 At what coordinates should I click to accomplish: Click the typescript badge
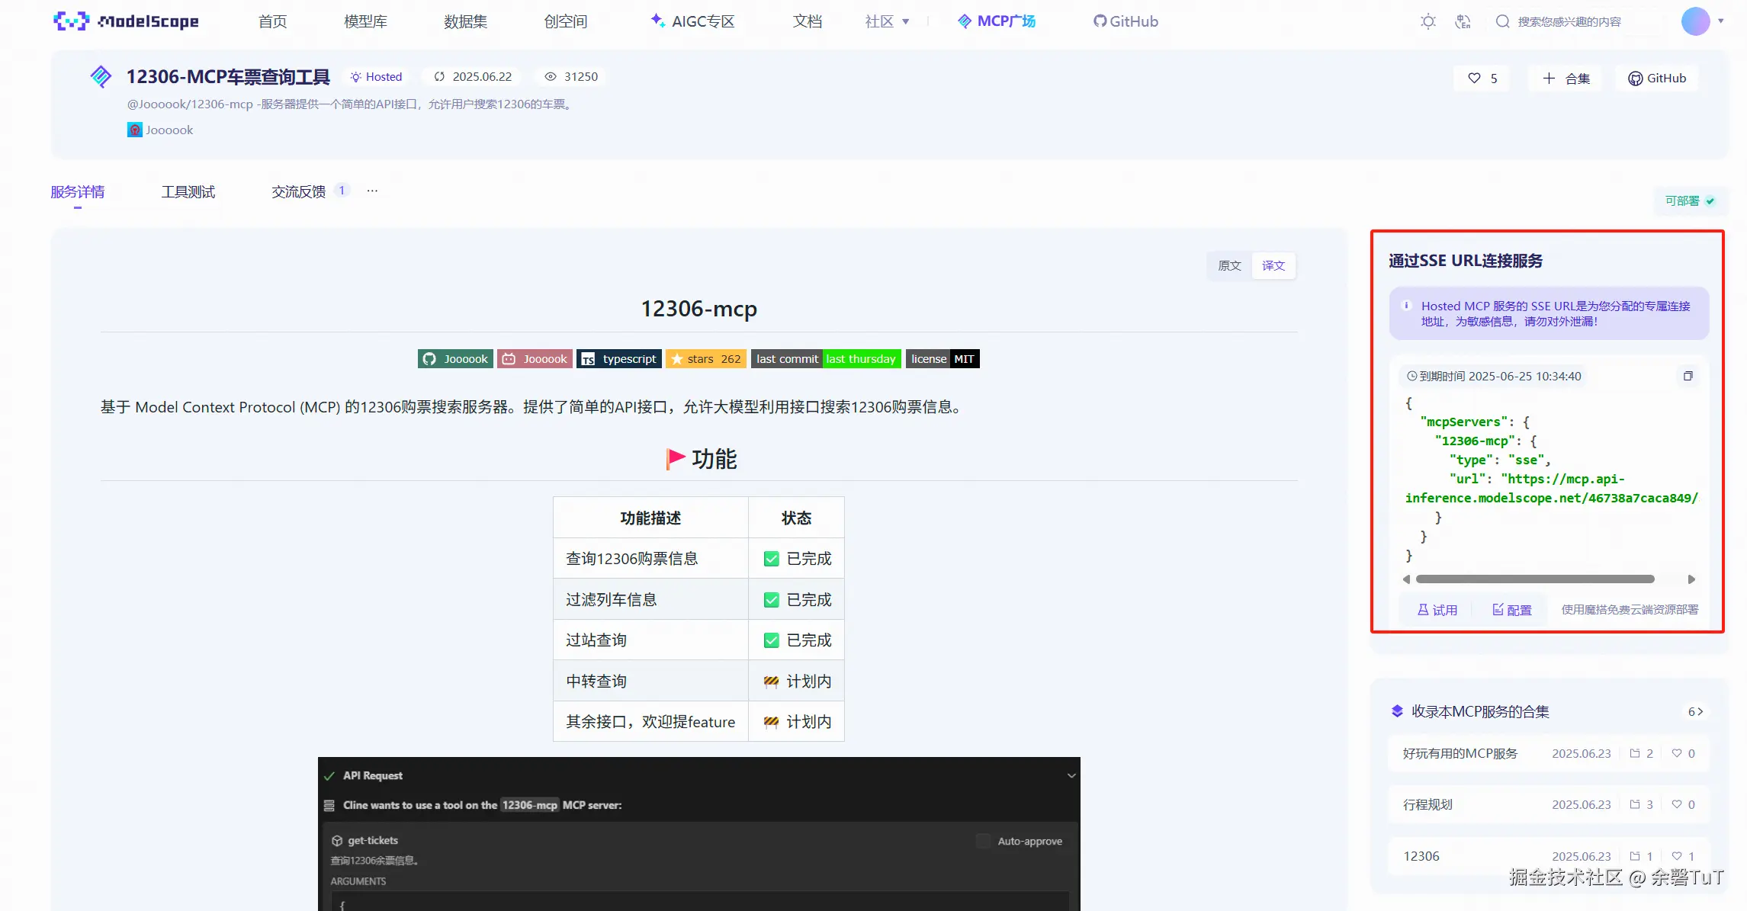[618, 359]
